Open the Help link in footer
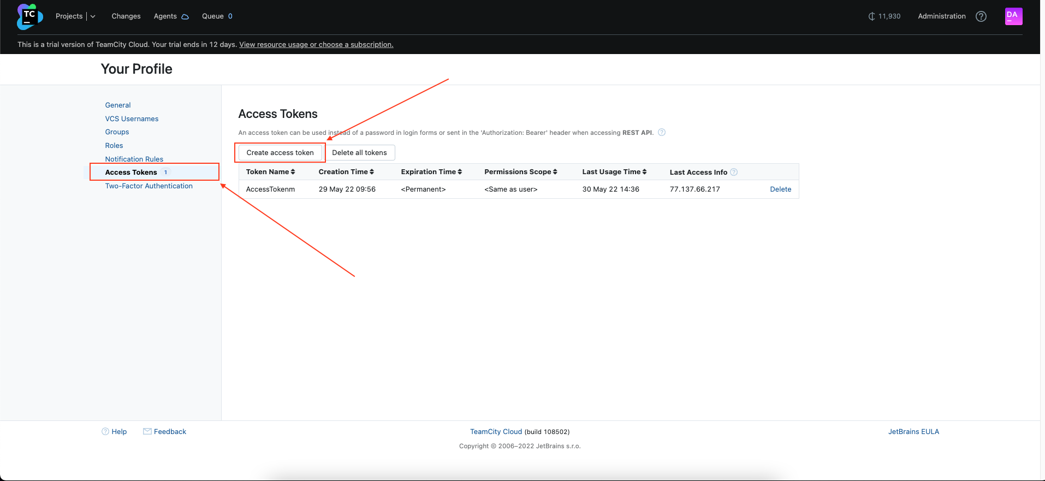The height and width of the screenshot is (481, 1045). (x=119, y=432)
